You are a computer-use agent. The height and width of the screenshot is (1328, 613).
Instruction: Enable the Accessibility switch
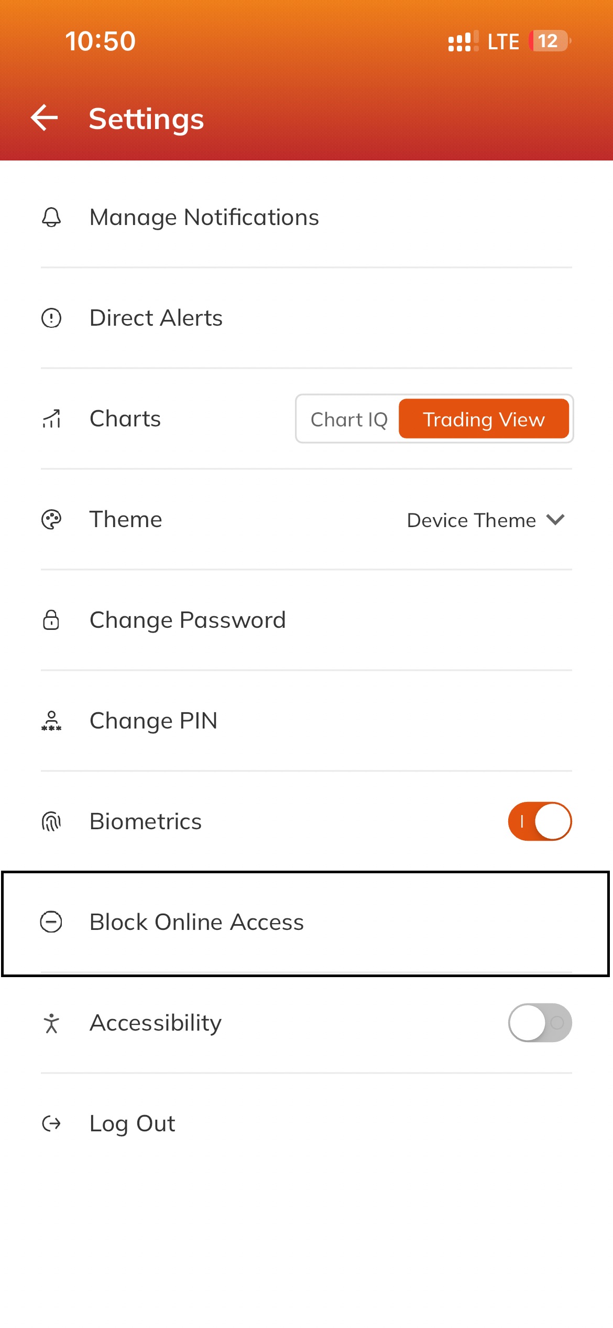[x=540, y=1023]
